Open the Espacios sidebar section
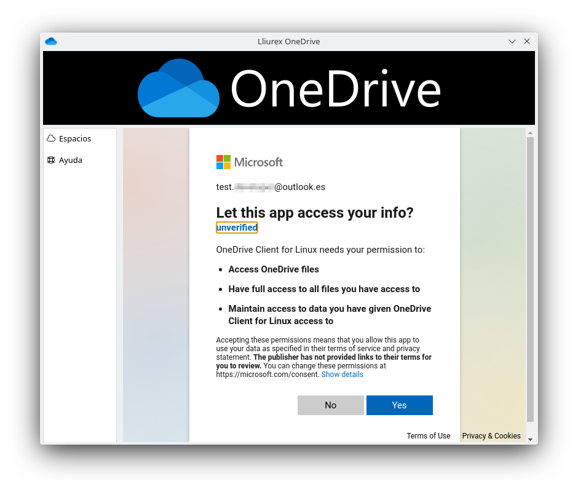 (74, 139)
